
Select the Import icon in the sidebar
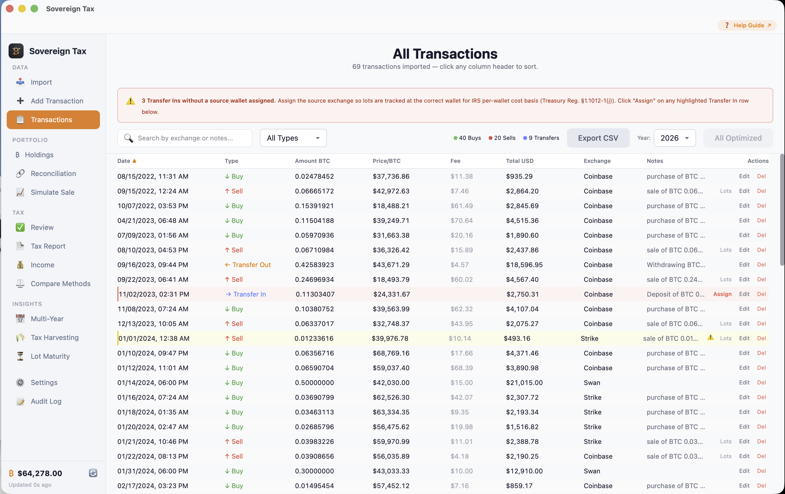point(20,82)
